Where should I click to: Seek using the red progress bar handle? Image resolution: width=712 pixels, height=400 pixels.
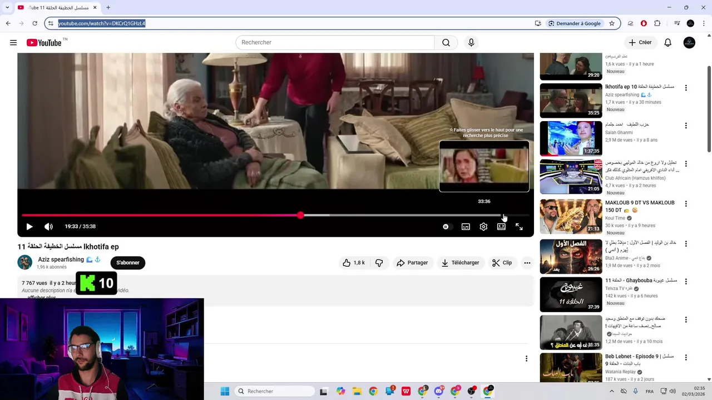[x=300, y=215]
